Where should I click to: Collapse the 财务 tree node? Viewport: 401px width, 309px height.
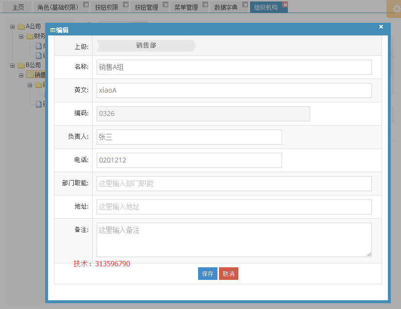21,36
